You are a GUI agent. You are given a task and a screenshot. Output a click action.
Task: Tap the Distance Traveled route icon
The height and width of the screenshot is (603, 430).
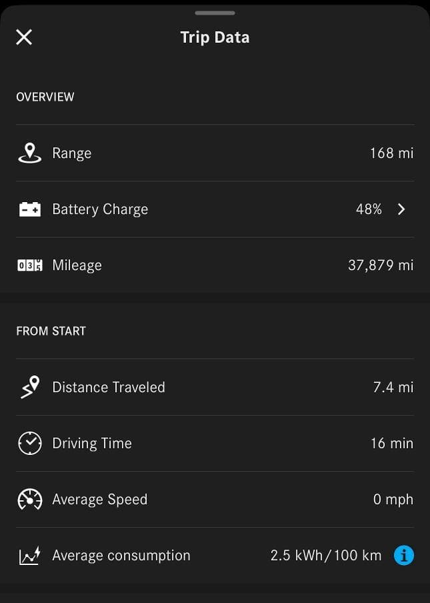point(30,387)
